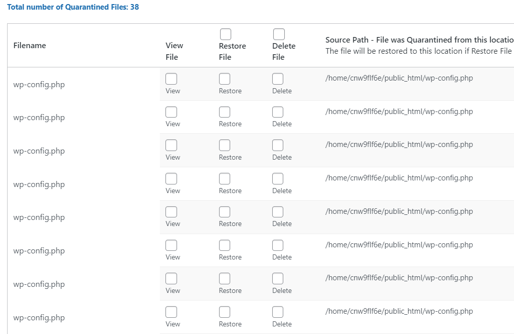Tick the Restore checkbox in the first row
The image size is (514, 334).
(x=225, y=79)
